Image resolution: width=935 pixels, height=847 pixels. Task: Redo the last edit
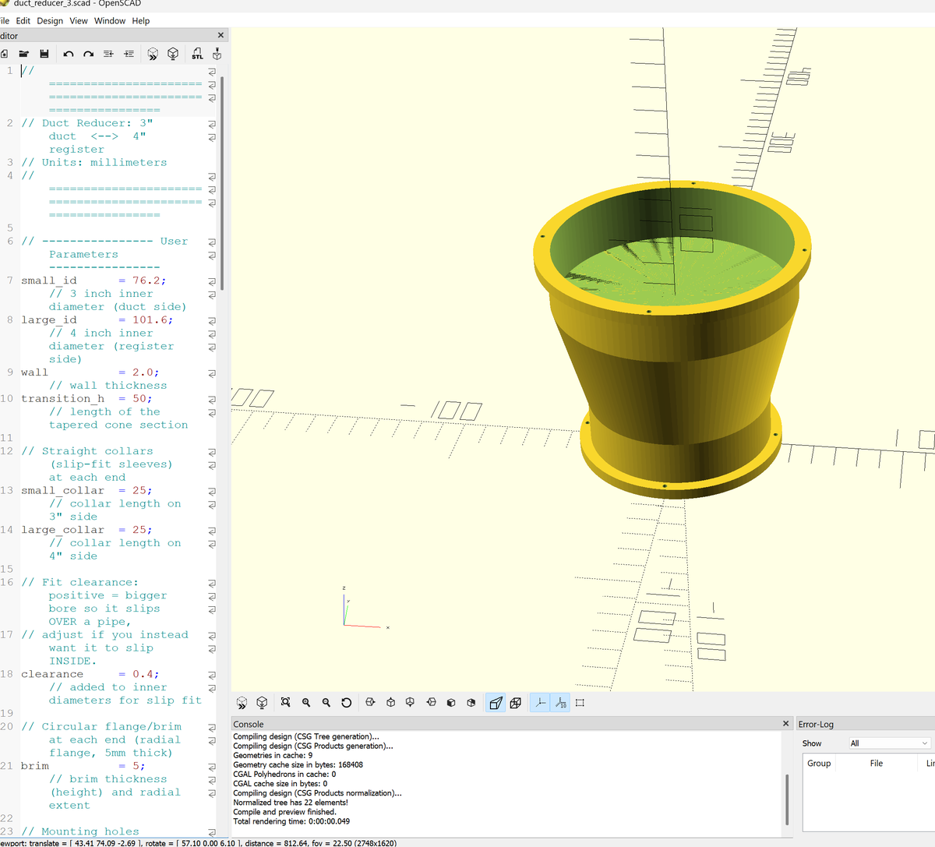point(89,54)
